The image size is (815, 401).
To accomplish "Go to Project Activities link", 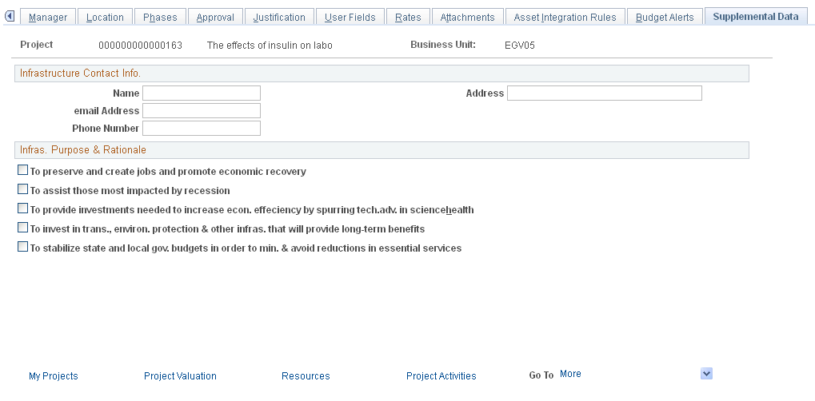I will point(441,376).
